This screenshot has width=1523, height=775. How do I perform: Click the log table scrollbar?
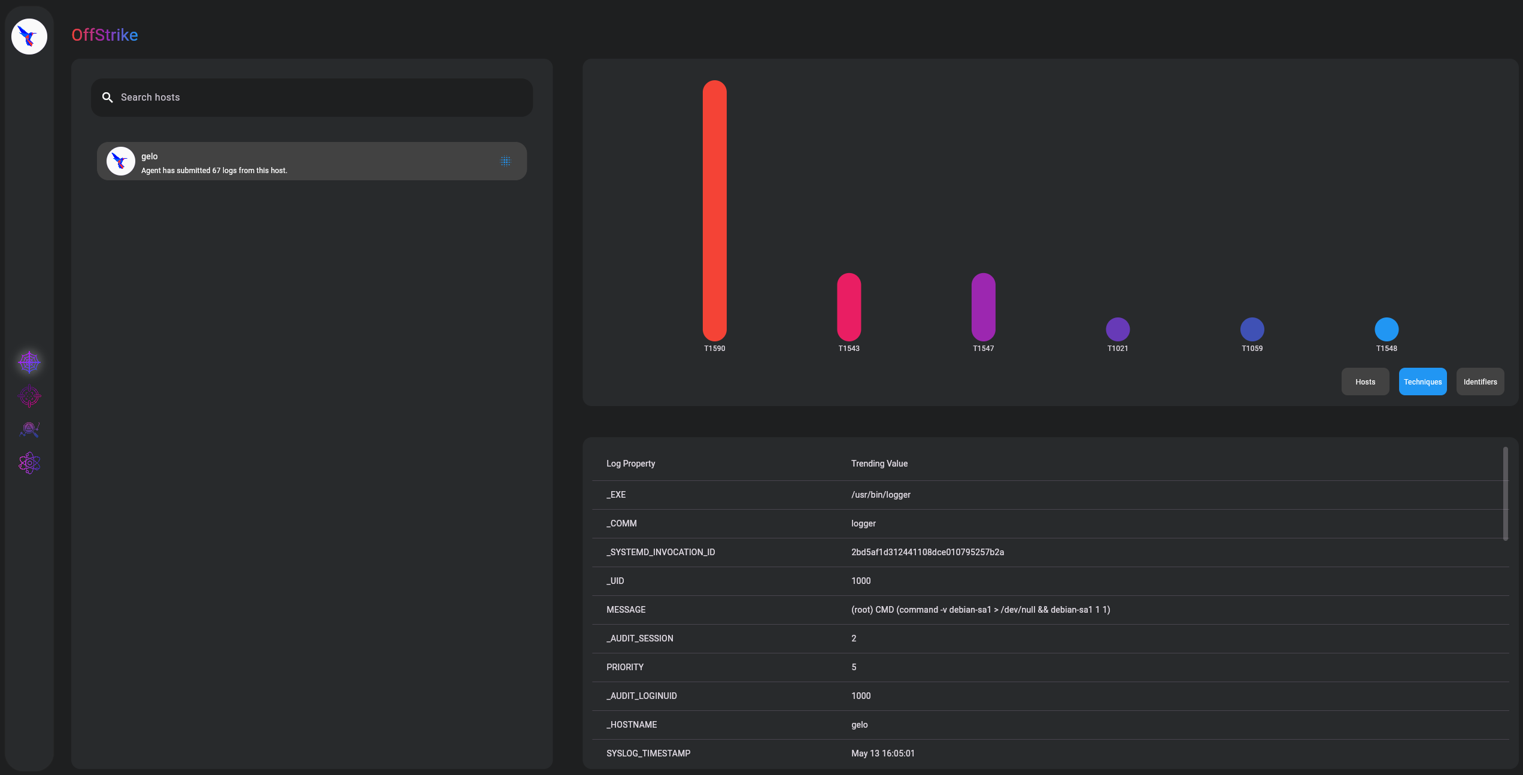click(x=1505, y=494)
